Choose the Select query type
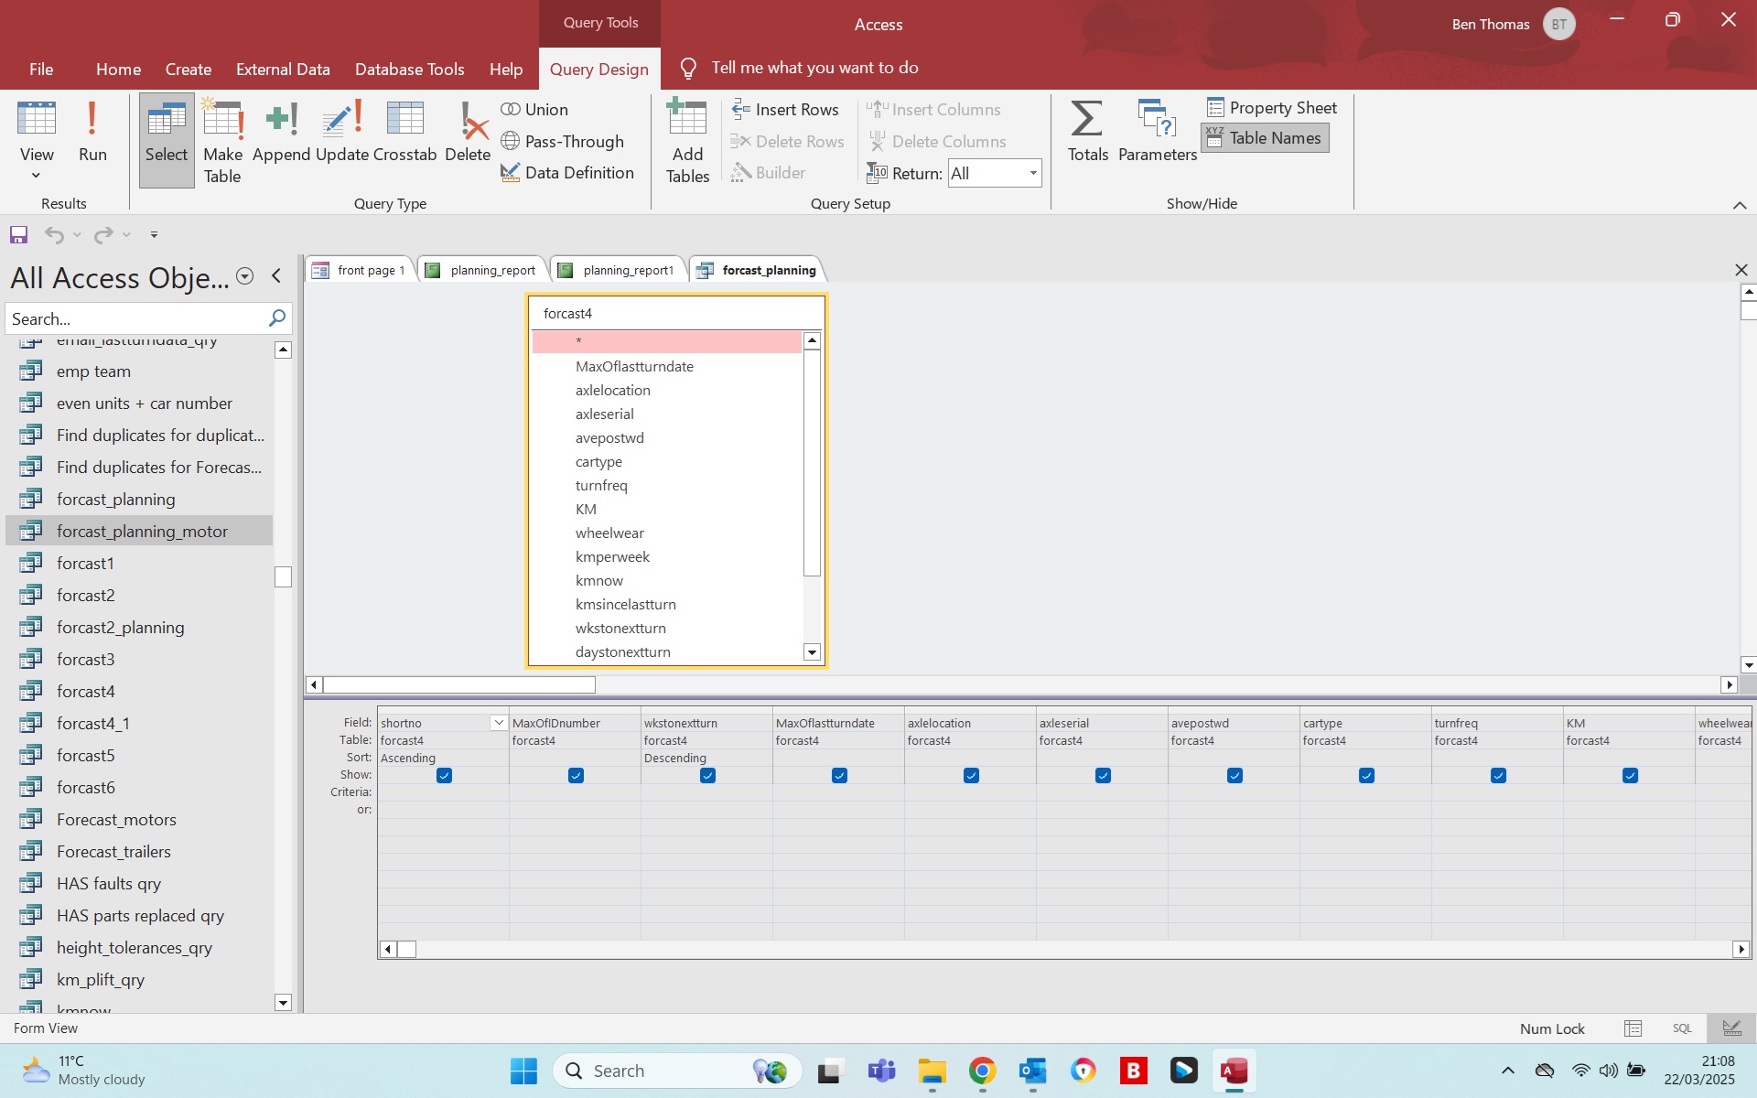This screenshot has width=1757, height=1098. [167, 140]
